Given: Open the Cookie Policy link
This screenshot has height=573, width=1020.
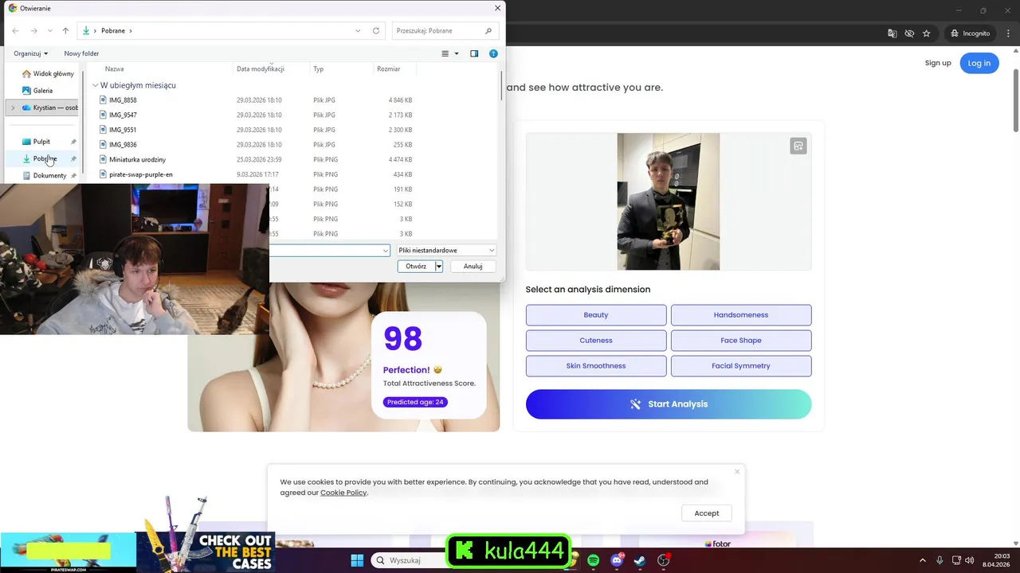Looking at the screenshot, I should [x=343, y=493].
